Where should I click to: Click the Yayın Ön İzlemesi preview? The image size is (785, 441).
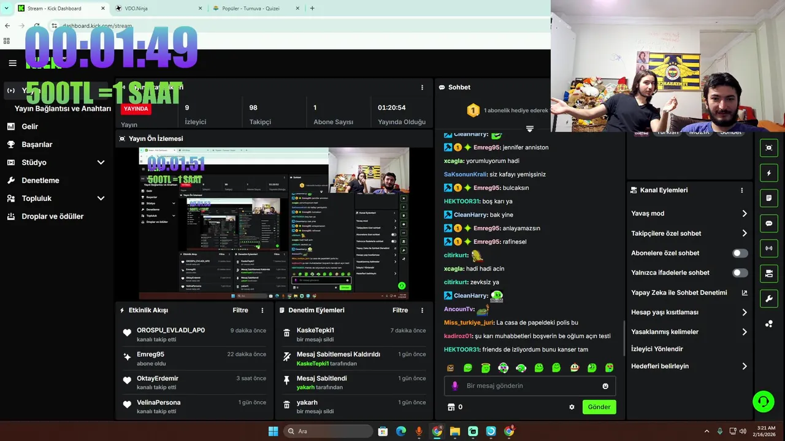pos(274,223)
